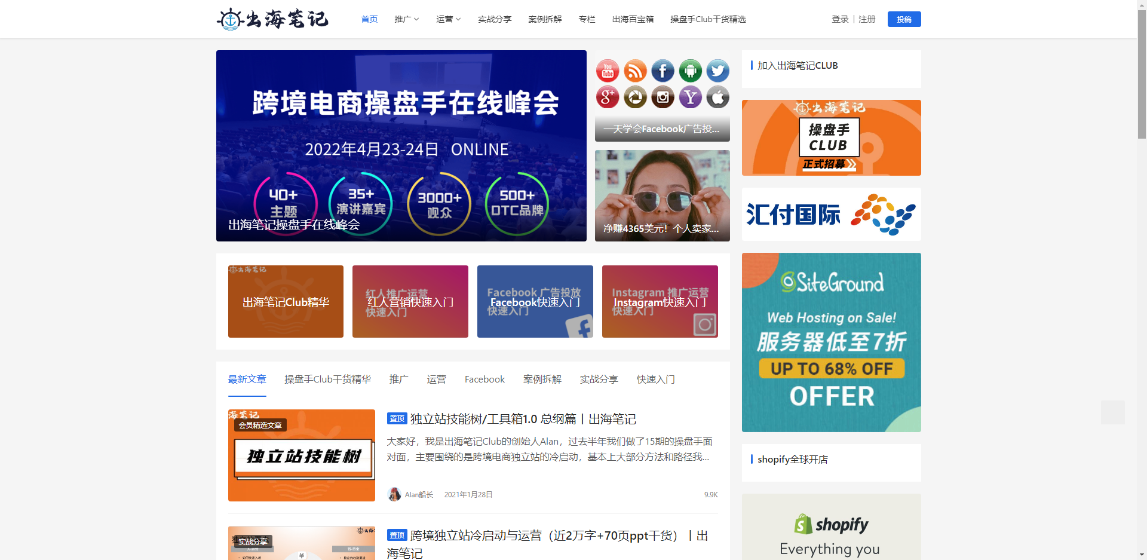This screenshot has height=560, width=1147.
Task: Expand the 运营 navigation dropdown
Action: (449, 19)
